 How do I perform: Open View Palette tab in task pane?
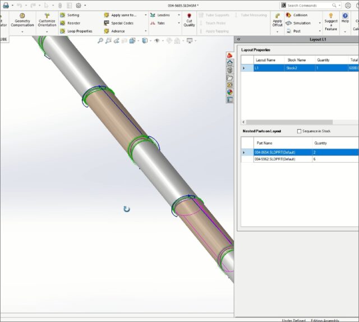click(230, 85)
